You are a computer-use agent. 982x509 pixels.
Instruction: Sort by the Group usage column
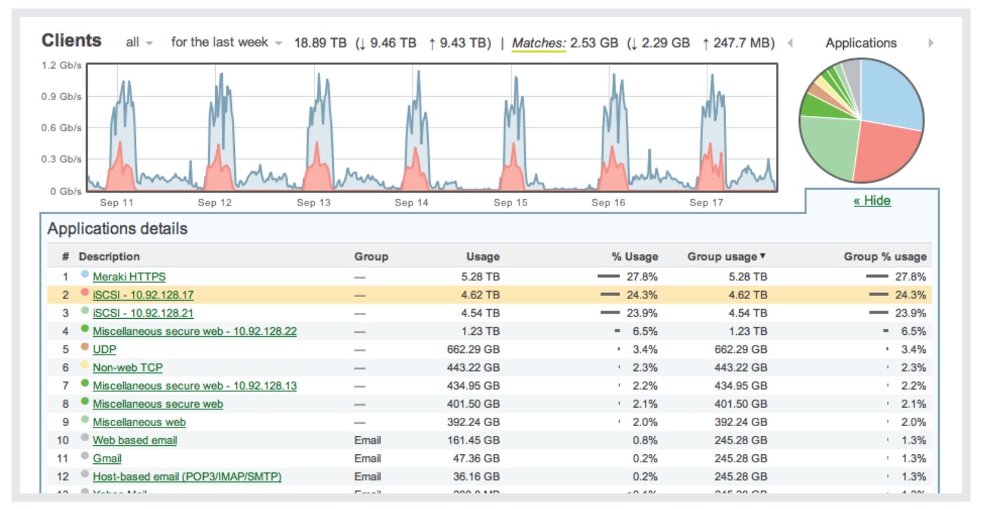click(726, 256)
